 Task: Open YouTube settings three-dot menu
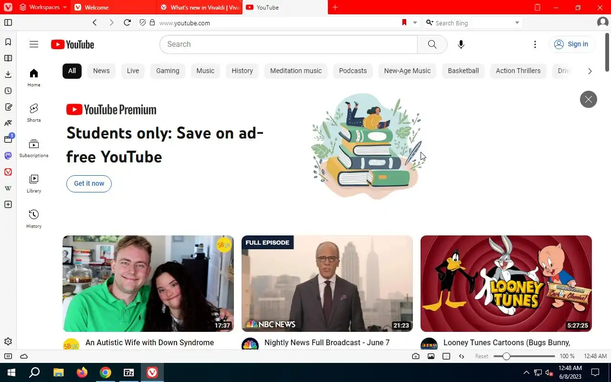[x=535, y=44]
